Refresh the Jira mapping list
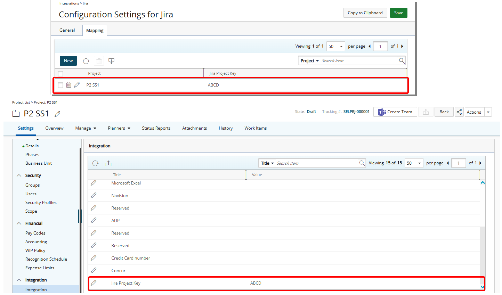 [86, 60]
